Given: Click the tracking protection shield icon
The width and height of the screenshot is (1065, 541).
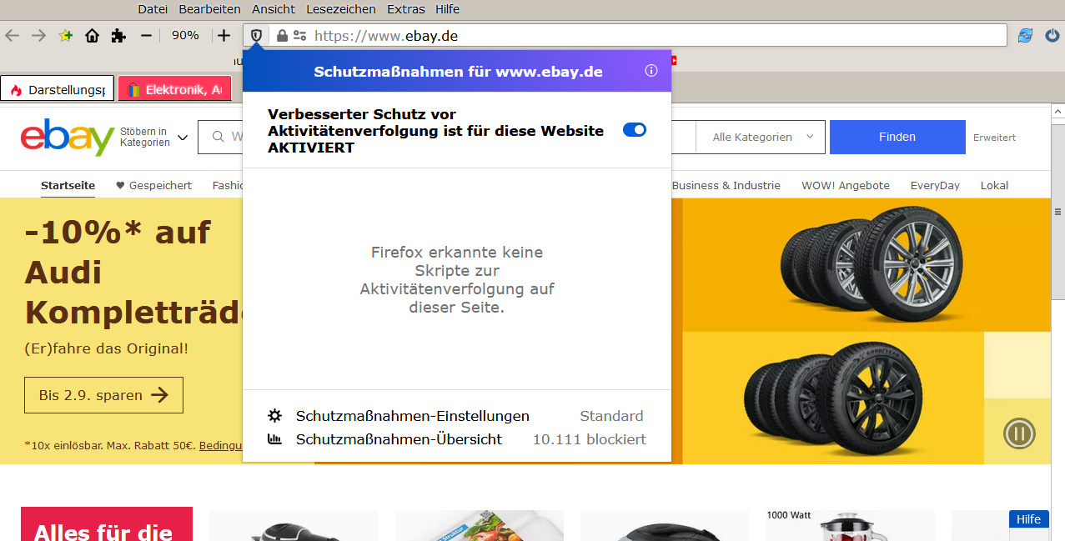Looking at the screenshot, I should pos(257,36).
